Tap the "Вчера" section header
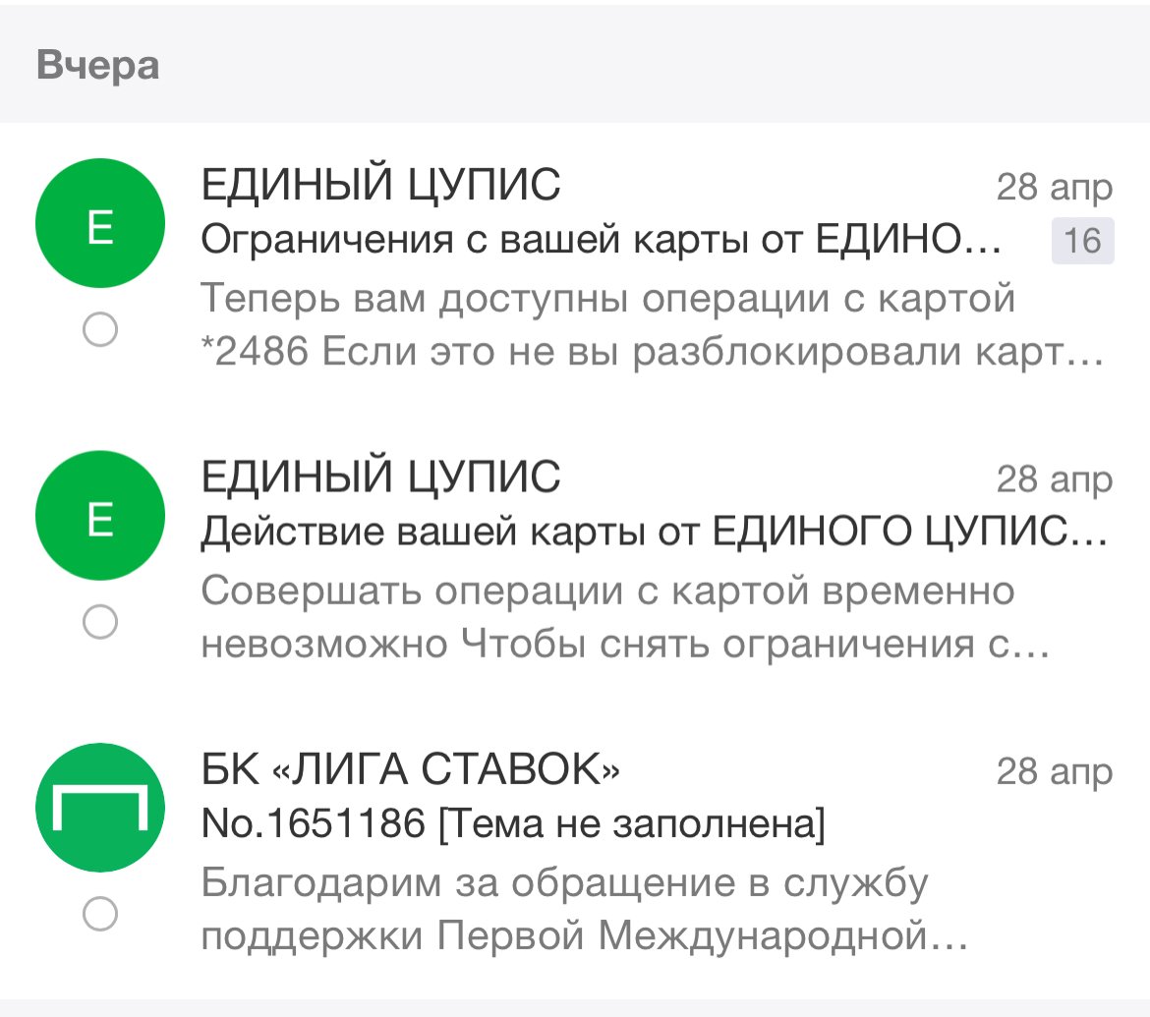The width and height of the screenshot is (1150, 1017). point(98,67)
